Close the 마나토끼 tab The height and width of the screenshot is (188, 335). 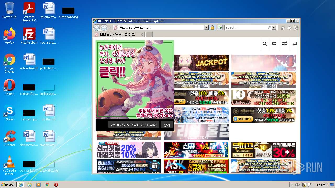(142, 34)
